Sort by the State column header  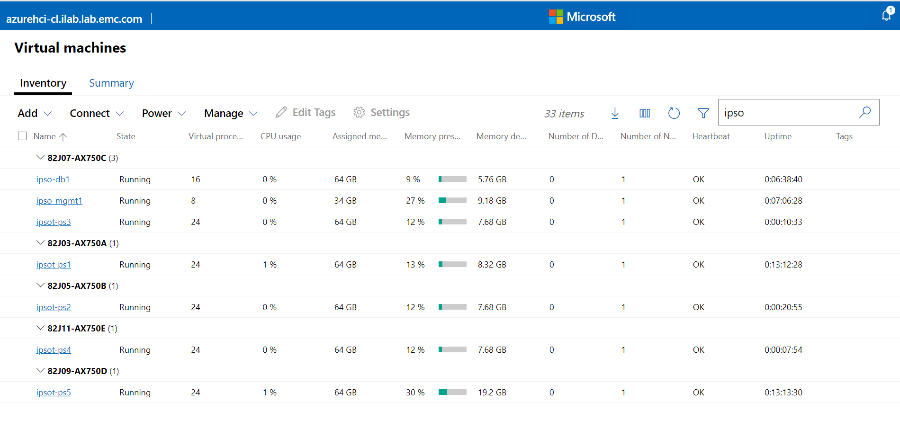126,136
